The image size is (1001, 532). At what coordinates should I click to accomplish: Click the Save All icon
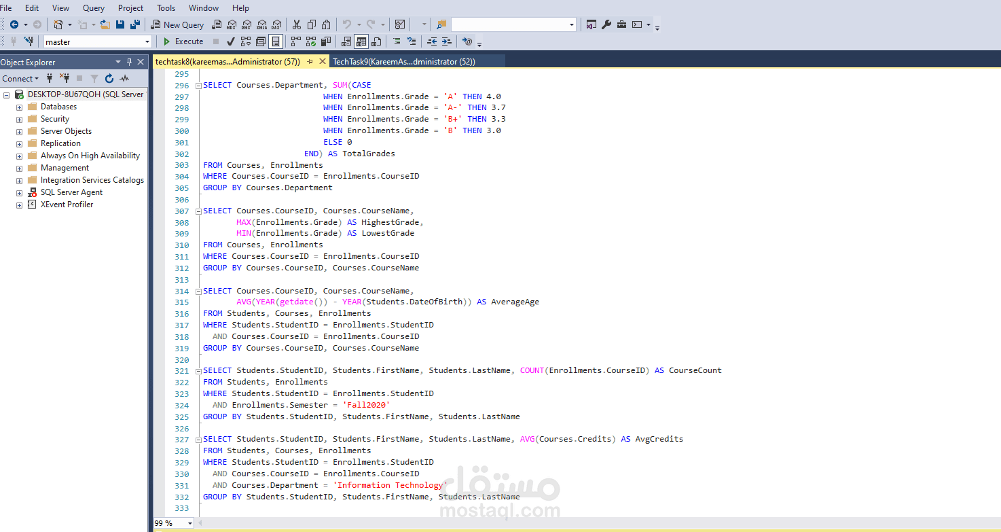135,24
